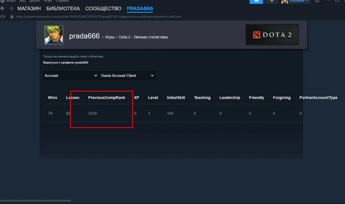Click the Dota 2 logo banner
This screenshot has height=204, width=345.
coord(272,35)
